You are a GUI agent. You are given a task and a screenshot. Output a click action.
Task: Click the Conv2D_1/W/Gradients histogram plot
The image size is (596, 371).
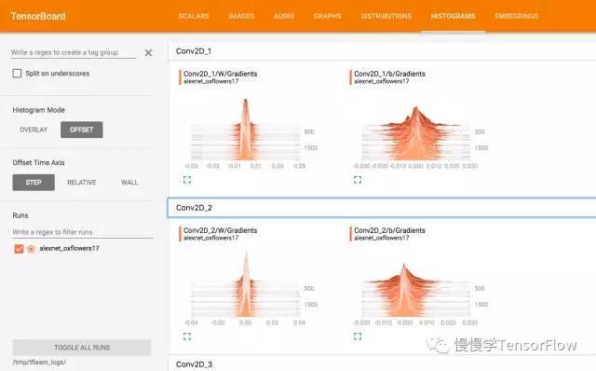click(246, 130)
